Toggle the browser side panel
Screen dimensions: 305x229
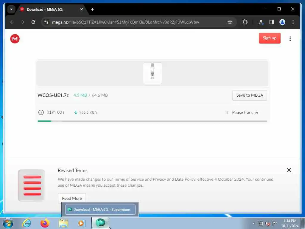tap(272, 22)
